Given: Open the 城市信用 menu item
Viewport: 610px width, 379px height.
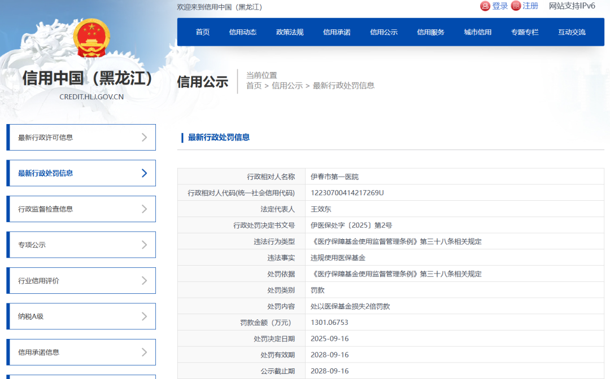Looking at the screenshot, I should 477,32.
